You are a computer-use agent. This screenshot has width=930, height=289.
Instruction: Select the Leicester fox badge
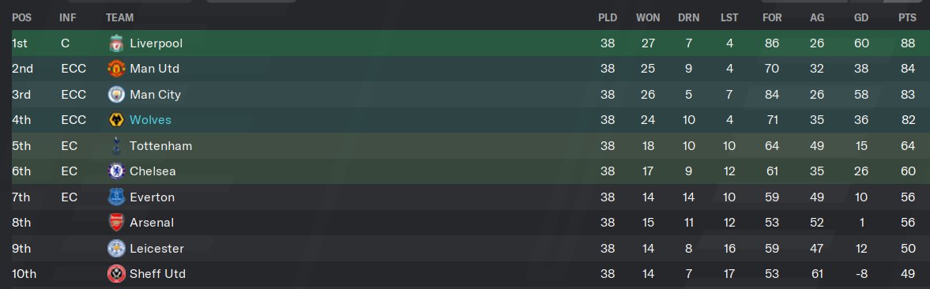116,248
